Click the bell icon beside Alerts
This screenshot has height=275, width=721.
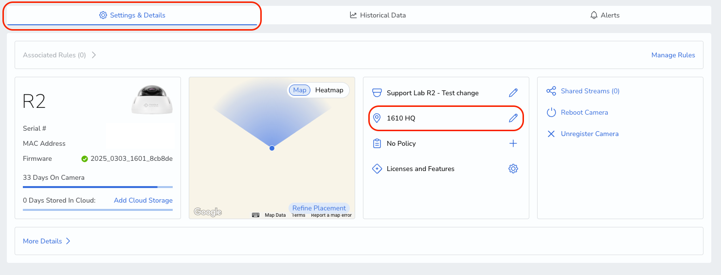pos(594,15)
